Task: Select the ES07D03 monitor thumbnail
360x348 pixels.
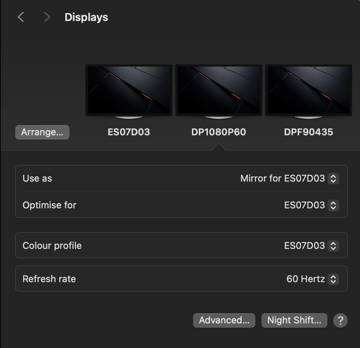Action: [x=129, y=90]
